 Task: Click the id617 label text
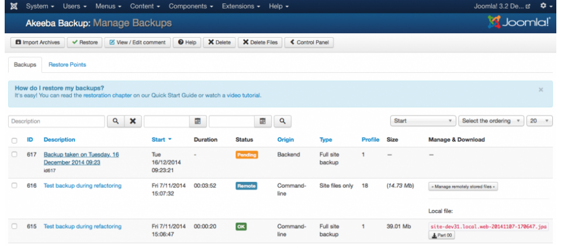click(x=49, y=171)
